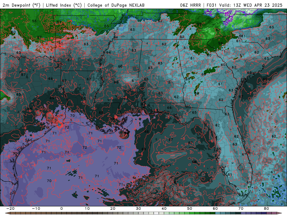Click the "-20" colorbar scale label
Image resolution: width=287 pixels, height=215 pixels.
(x=10, y=209)
